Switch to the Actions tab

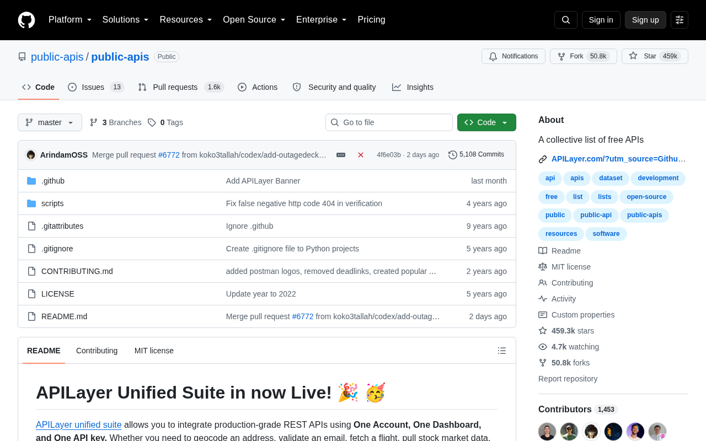coord(258,87)
